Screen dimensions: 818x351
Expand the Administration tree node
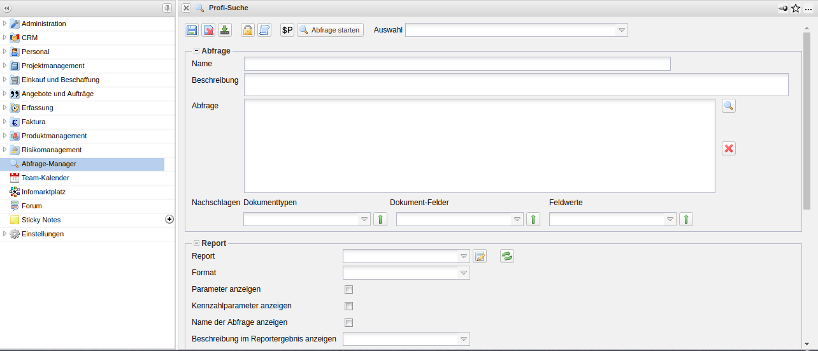[x=5, y=24]
